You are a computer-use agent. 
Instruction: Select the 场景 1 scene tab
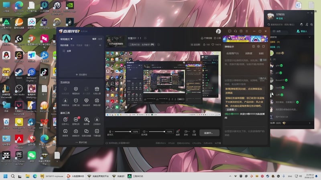point(87,45)
